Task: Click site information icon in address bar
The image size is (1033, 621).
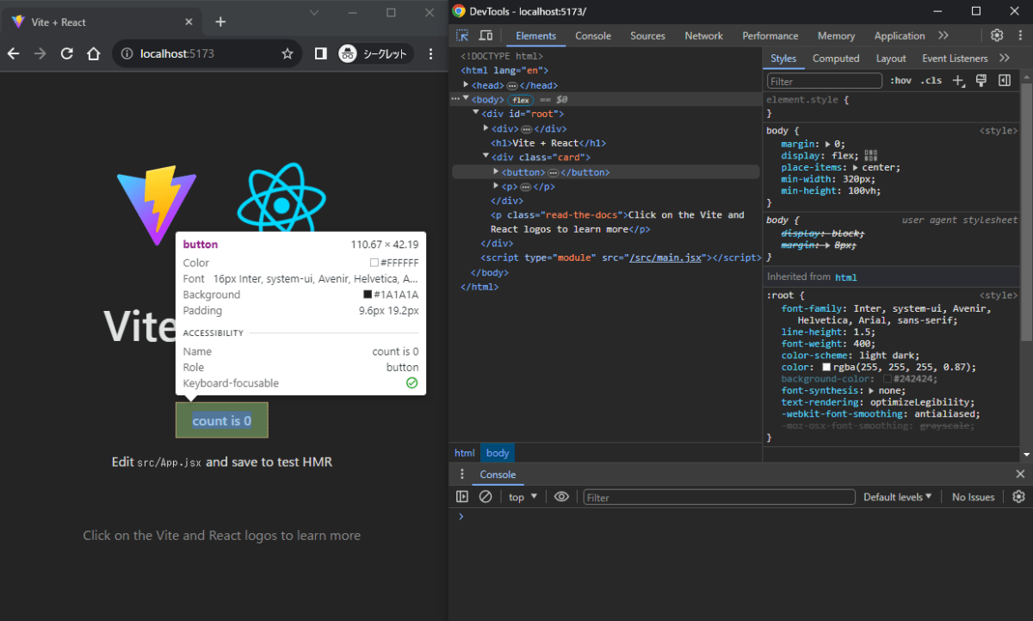Action: click(x=127, y=53)
